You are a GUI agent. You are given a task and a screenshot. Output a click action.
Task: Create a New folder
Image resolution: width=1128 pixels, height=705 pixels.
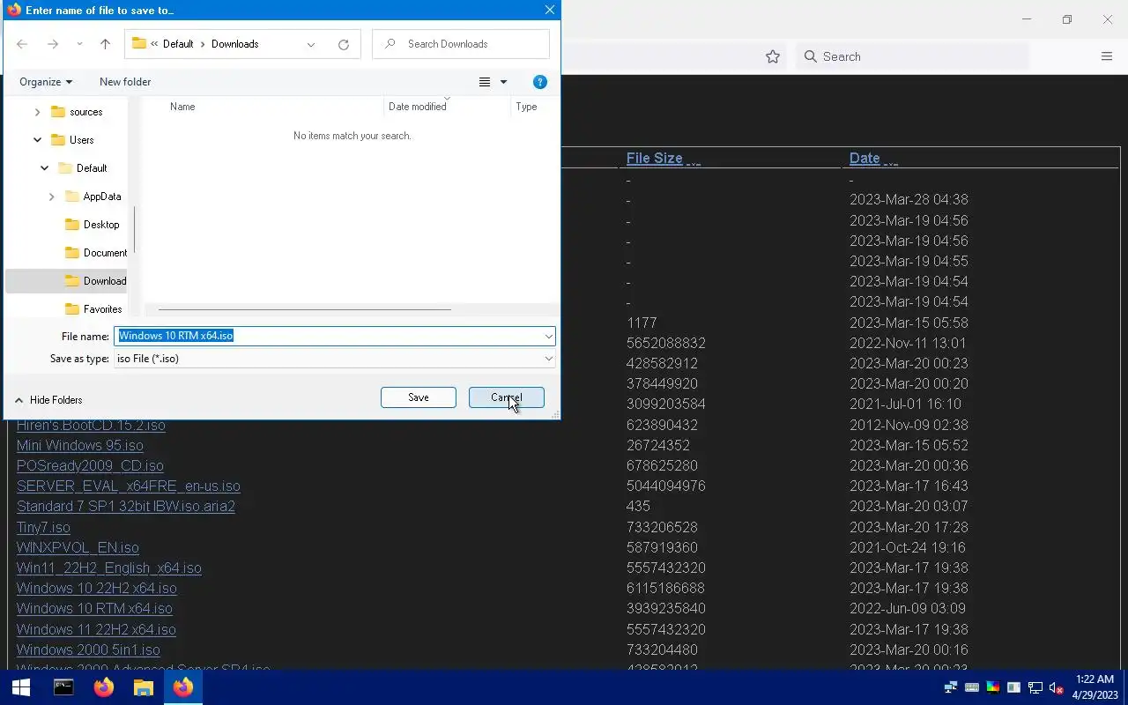tap(125, 82)
